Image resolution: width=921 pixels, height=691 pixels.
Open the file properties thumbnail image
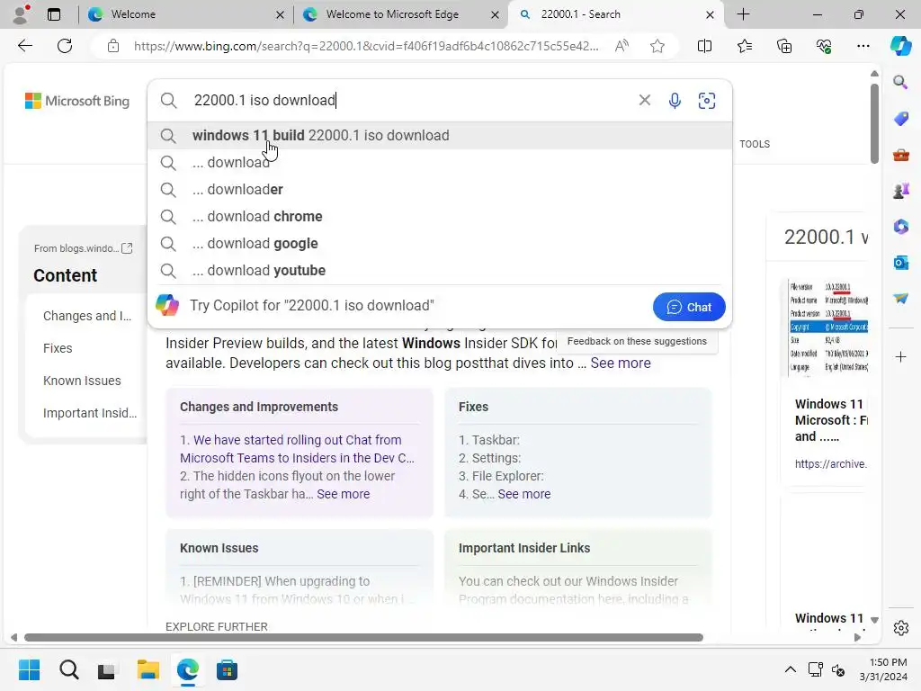click(x=828, y=328)
